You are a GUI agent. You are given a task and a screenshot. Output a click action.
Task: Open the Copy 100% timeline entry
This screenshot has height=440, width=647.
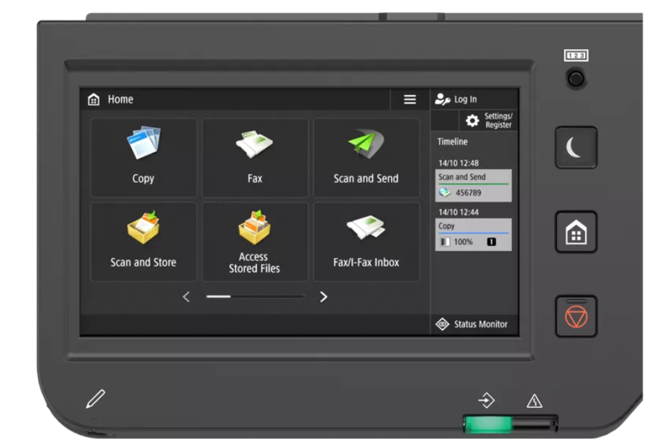click(x=474, y=233)
